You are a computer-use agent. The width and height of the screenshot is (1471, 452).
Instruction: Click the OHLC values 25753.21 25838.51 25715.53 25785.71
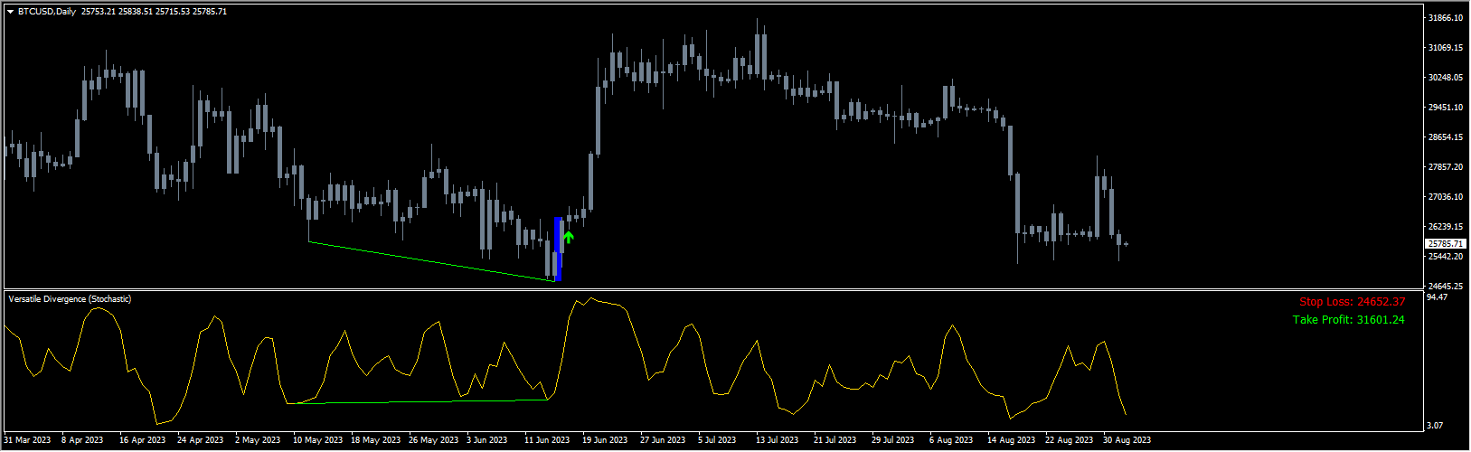154,12
